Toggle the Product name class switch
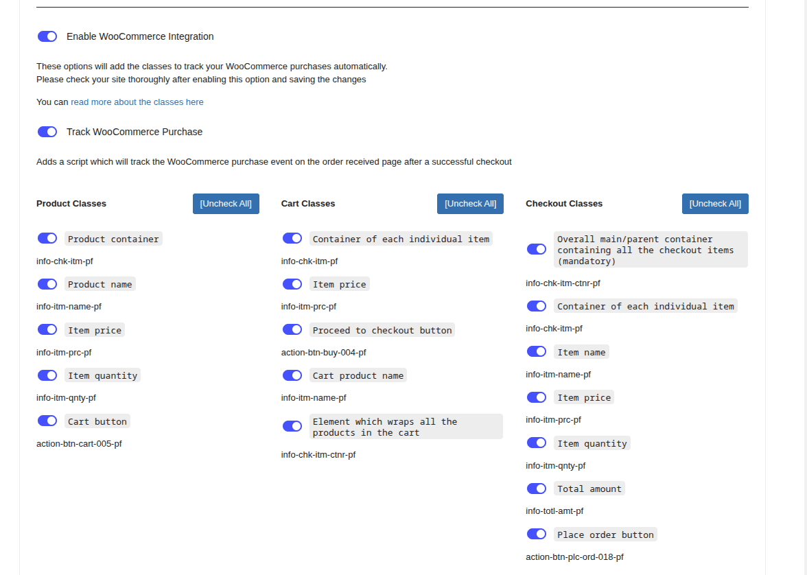 tap(47, 284)
